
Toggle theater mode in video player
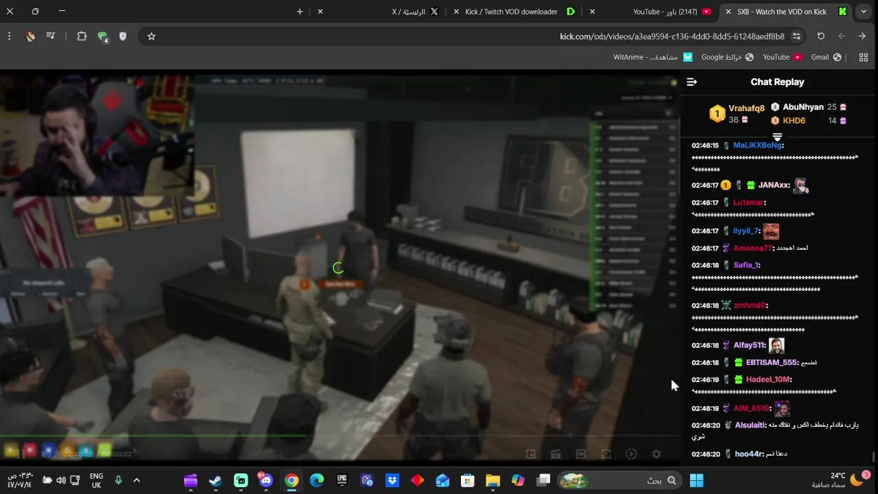581,454
